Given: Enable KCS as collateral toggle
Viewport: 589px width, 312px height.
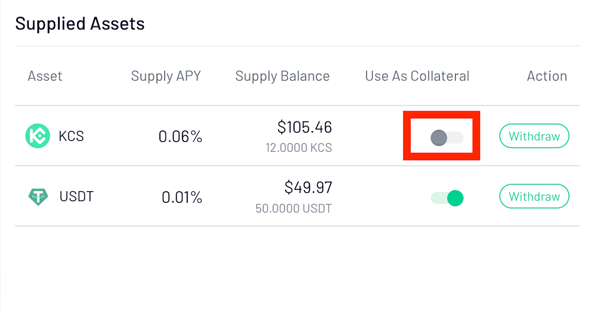Looking at the screenshot, I should 447,138.
